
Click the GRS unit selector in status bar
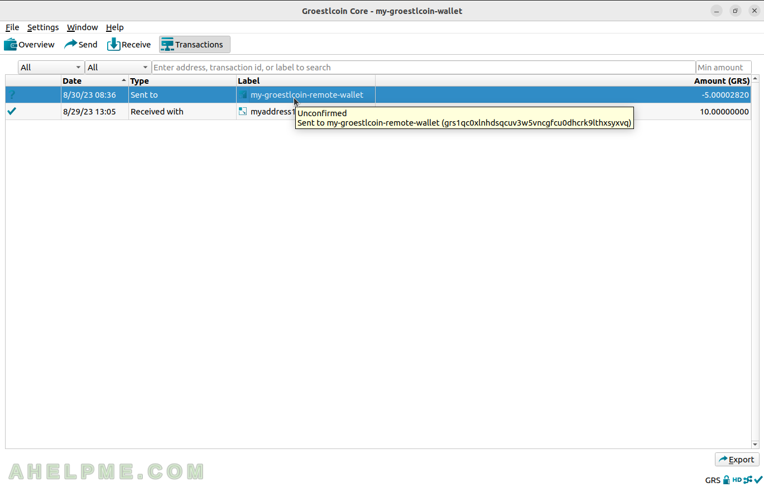point(713,480)
